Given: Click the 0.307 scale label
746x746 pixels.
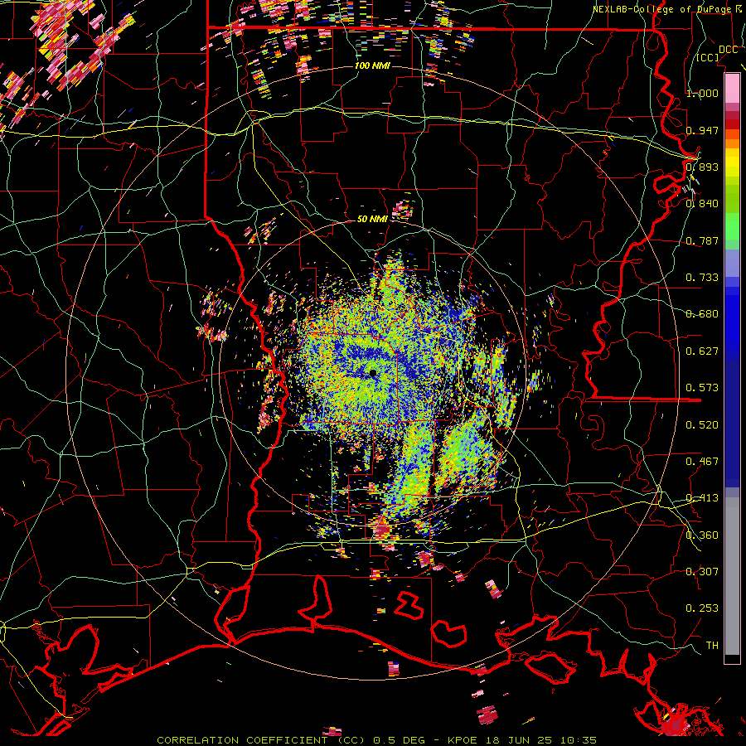Looking at the screenshot, I should point(702,572).
